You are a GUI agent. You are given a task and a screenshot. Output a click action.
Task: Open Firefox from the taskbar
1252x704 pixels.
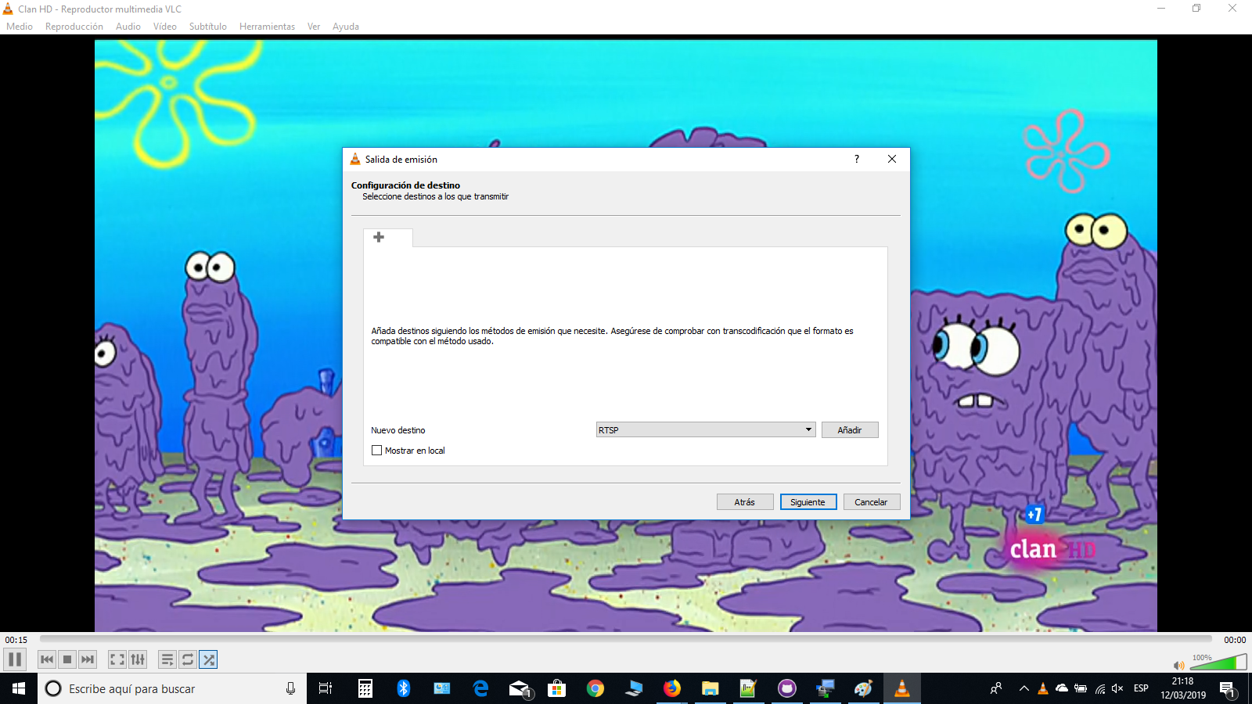[x=672, y=688]
